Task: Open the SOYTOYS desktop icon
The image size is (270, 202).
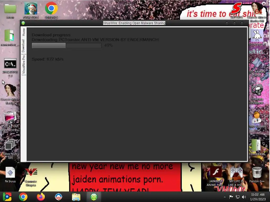Action: click(237, 11)
